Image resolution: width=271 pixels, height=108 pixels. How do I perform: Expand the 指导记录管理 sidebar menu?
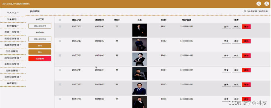tap(13, 58)
